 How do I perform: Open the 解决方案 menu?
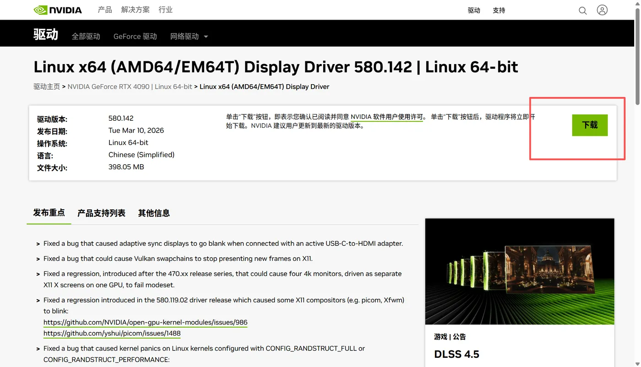pos(135,10)
